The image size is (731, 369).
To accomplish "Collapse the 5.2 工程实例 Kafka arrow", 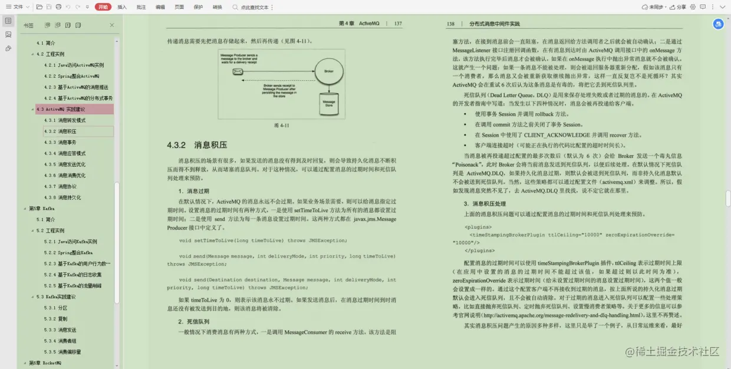I will 32,230.
